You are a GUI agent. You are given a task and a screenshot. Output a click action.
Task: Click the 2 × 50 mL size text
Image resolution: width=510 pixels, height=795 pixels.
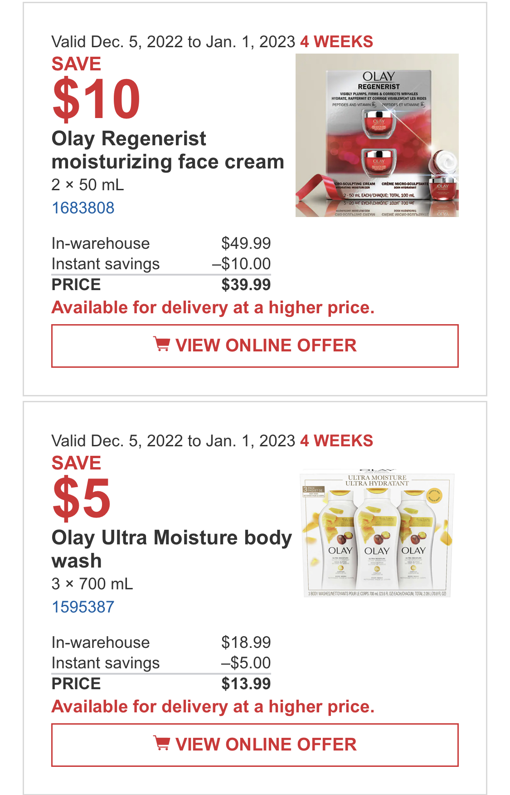coord(87,185)
